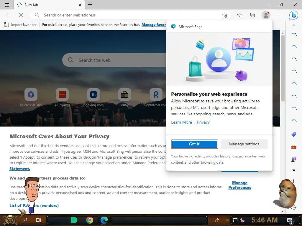Screen dimensions: 302x226
Task: Open notification center icon
Action: coord(290,220)
